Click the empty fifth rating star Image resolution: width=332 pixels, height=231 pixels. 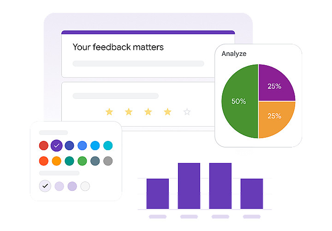pos(187,112)
